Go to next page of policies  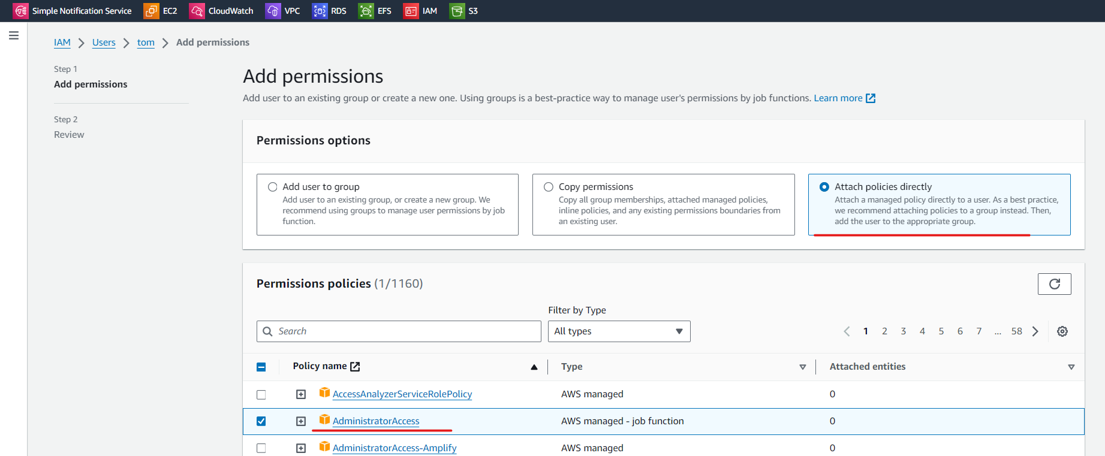[1035, 331]
